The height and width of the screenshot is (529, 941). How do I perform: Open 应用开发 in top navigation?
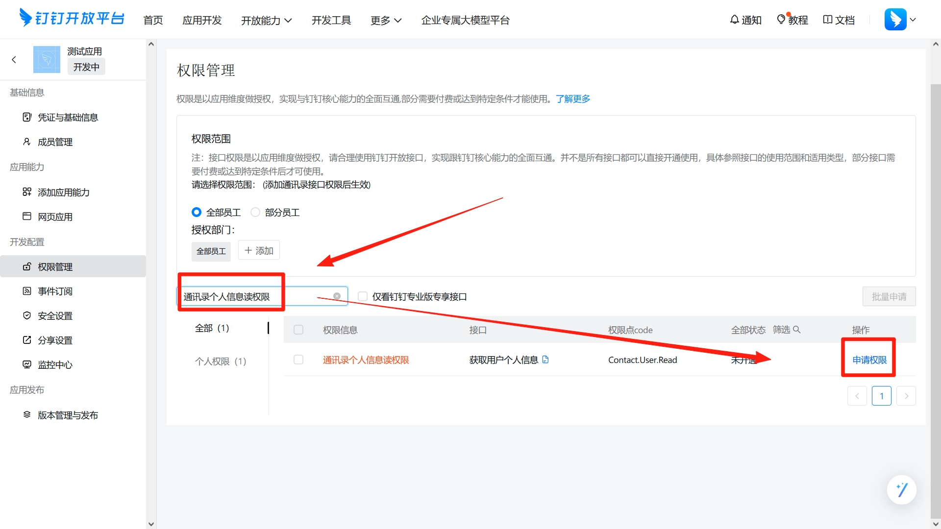pos(202,20)
